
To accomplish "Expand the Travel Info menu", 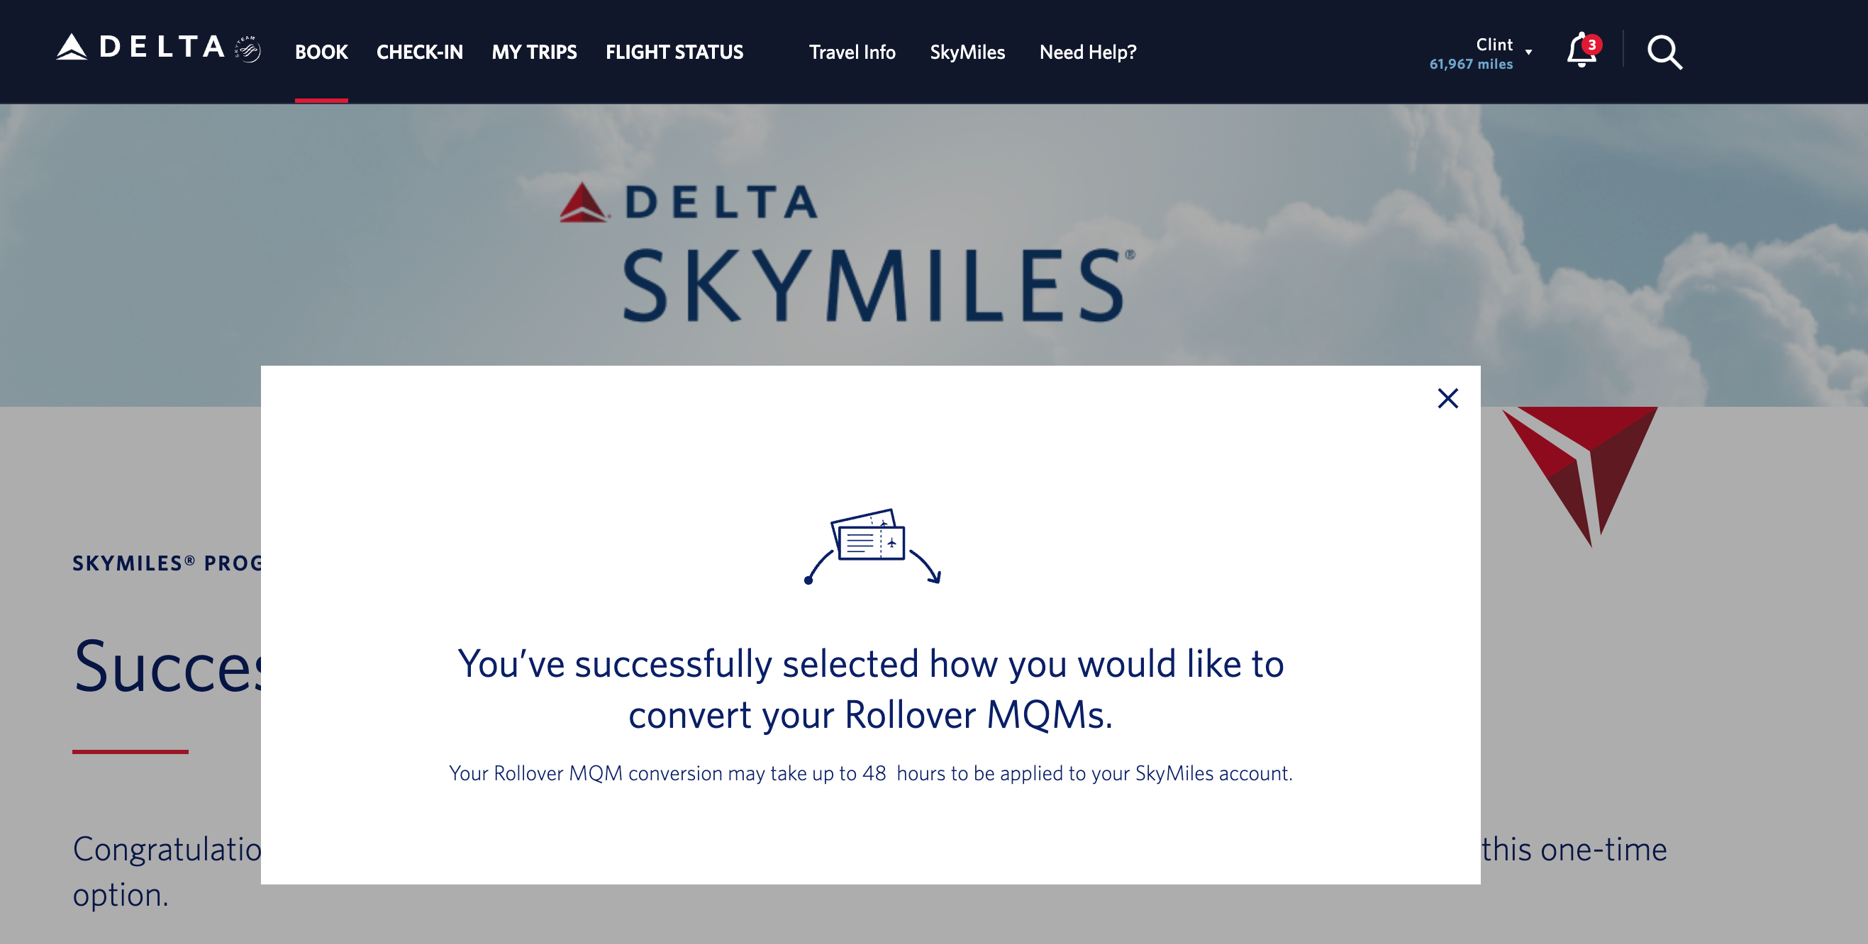I will click(x=851, y=52).
